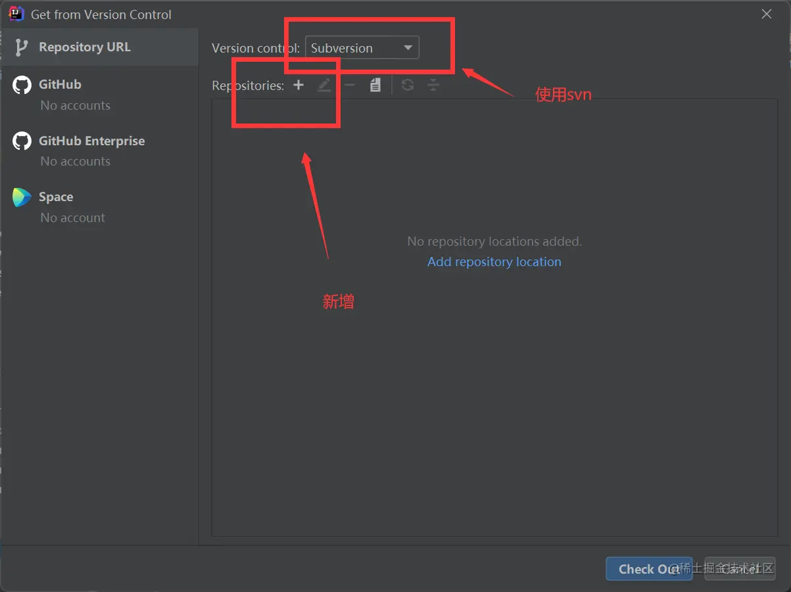
Task: Open the Version control dropdown showing Subversion
Action: pos(362,48)
